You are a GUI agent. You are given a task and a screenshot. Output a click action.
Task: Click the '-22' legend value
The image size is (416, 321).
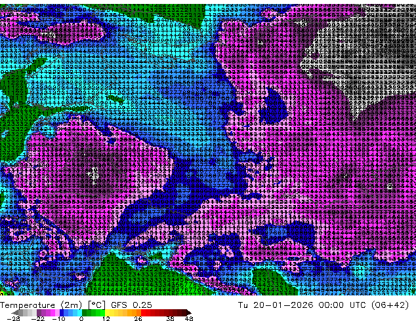coord(38,318)
